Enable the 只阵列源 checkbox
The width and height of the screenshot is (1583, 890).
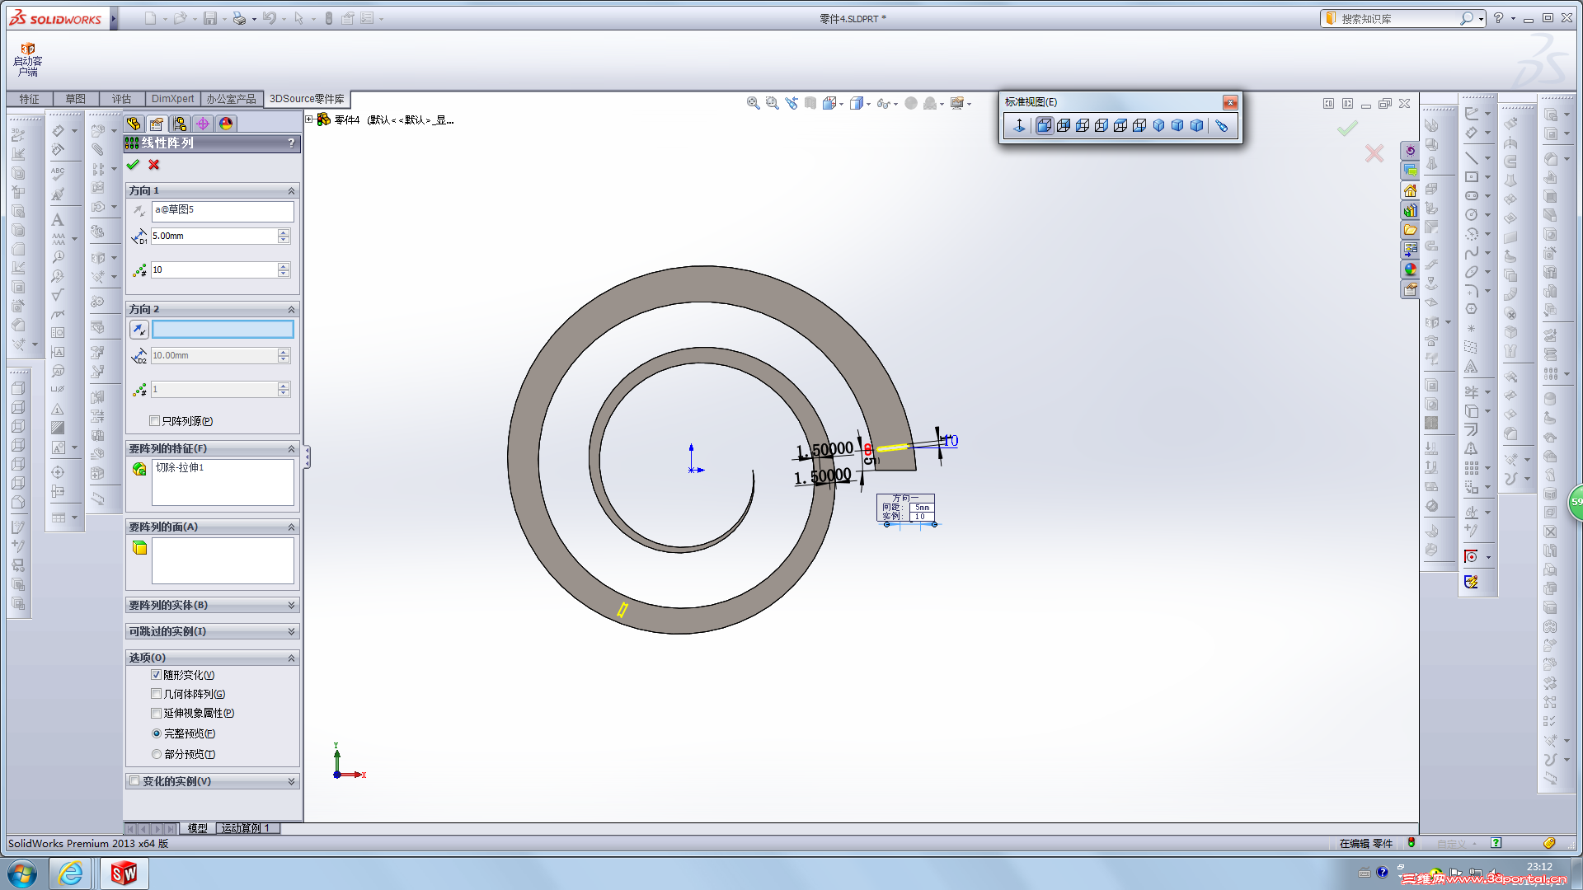[x=155, y=421]
